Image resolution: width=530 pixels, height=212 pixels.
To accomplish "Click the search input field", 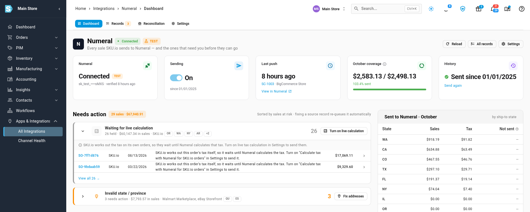I will pyautogui.click(x=386, y=9).
